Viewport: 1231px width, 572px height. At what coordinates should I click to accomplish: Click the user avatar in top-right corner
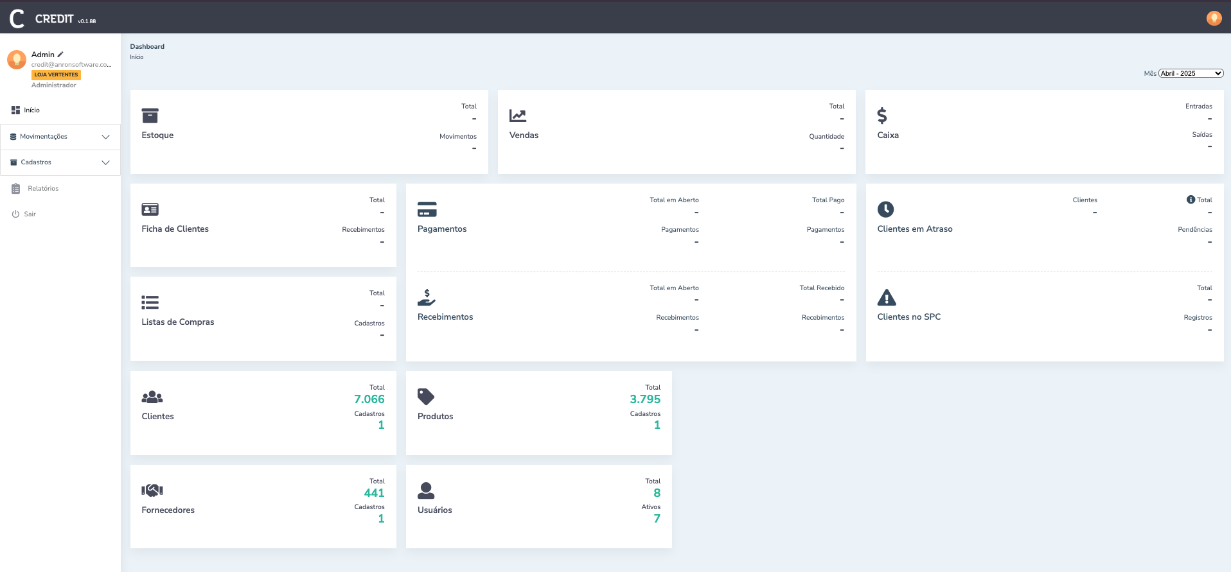(x=1214, y=18)
